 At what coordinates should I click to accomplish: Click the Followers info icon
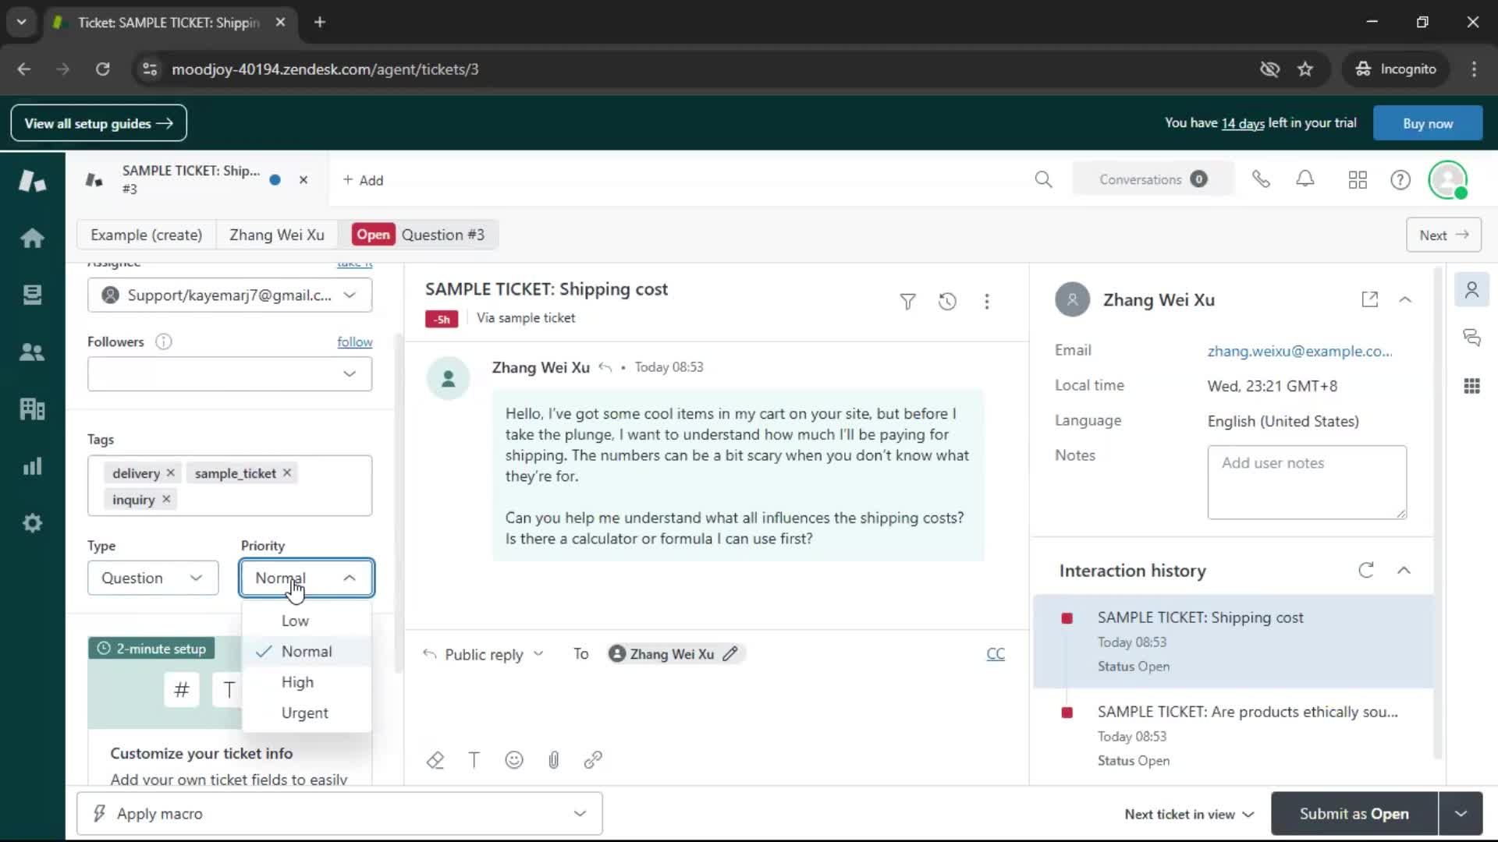click(x=164, y=341)
